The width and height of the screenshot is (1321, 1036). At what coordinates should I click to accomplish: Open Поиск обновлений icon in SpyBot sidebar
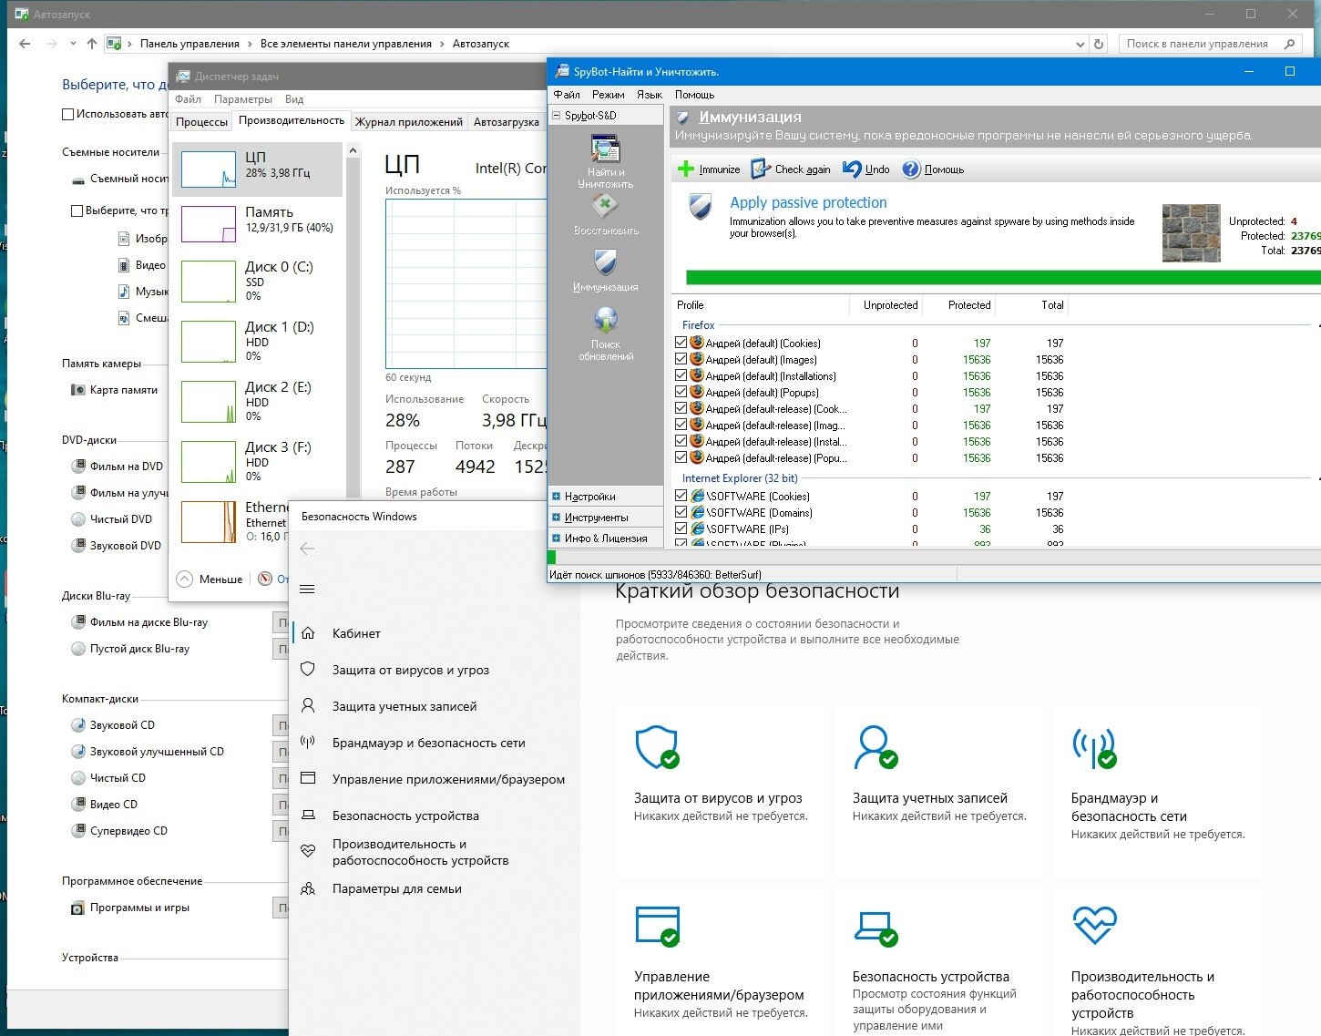605,321
